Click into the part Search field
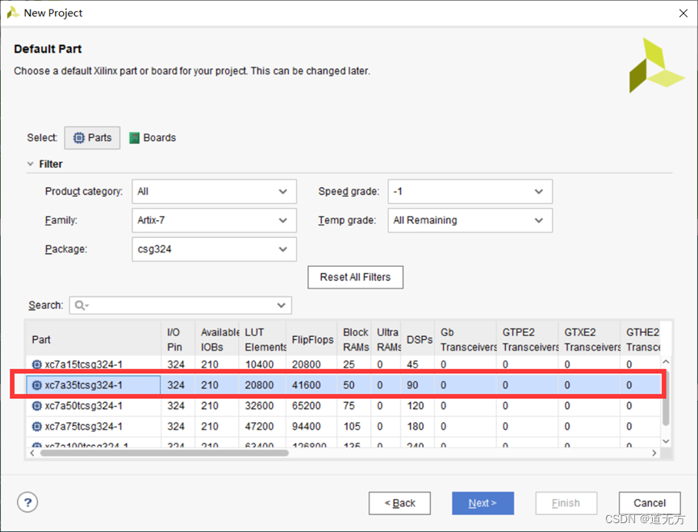Image resolution: width=698 pixels, height=532 pixels. click(180, 305)
